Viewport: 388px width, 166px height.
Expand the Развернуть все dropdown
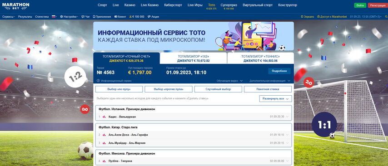pos(275,98)
